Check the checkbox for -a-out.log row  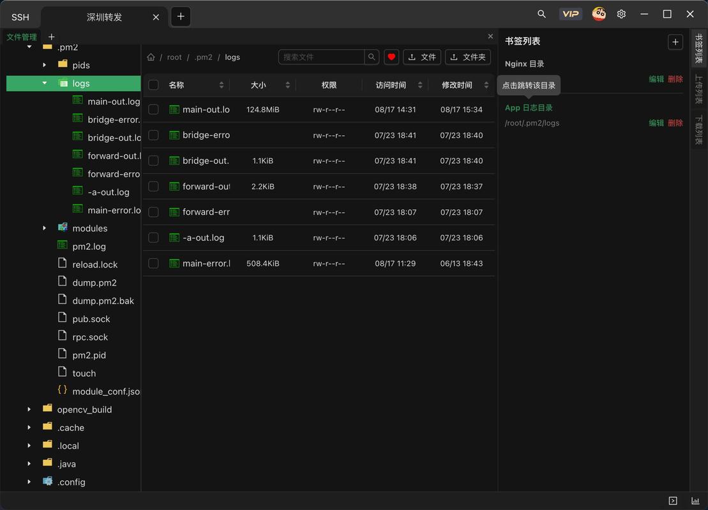153,237
